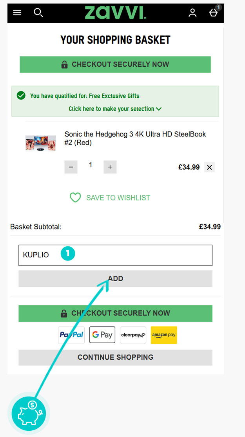Apply code with ADD button
Image resolution: width=245 pixels, height=437 pixels.
(115, 279)
